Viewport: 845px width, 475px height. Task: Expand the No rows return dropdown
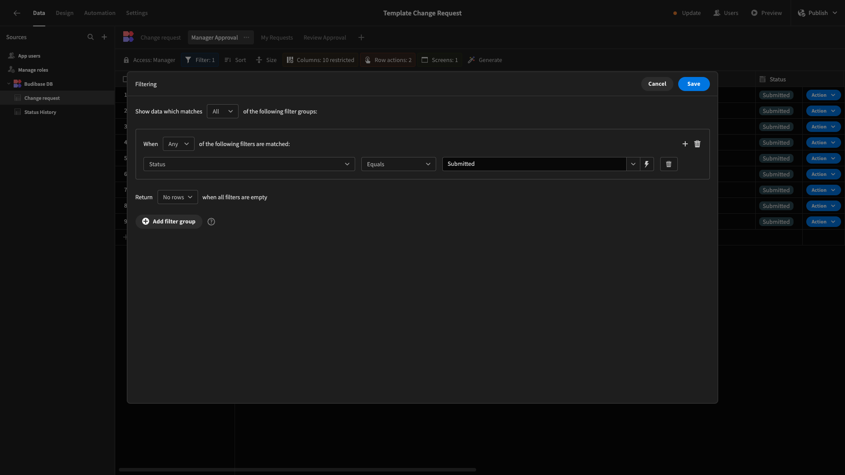tap(177, 197)
